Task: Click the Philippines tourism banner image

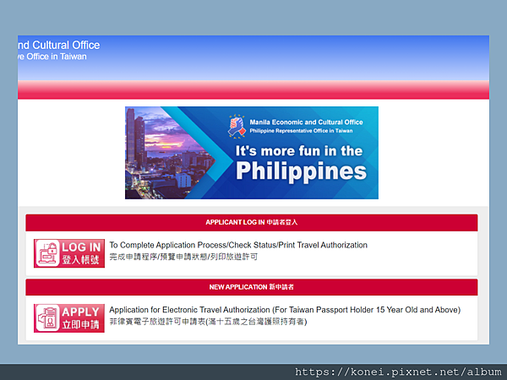Action: (252, 153)
